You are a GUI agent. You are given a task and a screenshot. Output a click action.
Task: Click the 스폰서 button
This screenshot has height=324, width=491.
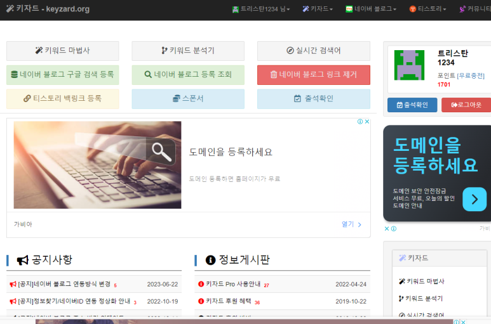(x=188, y=99)
